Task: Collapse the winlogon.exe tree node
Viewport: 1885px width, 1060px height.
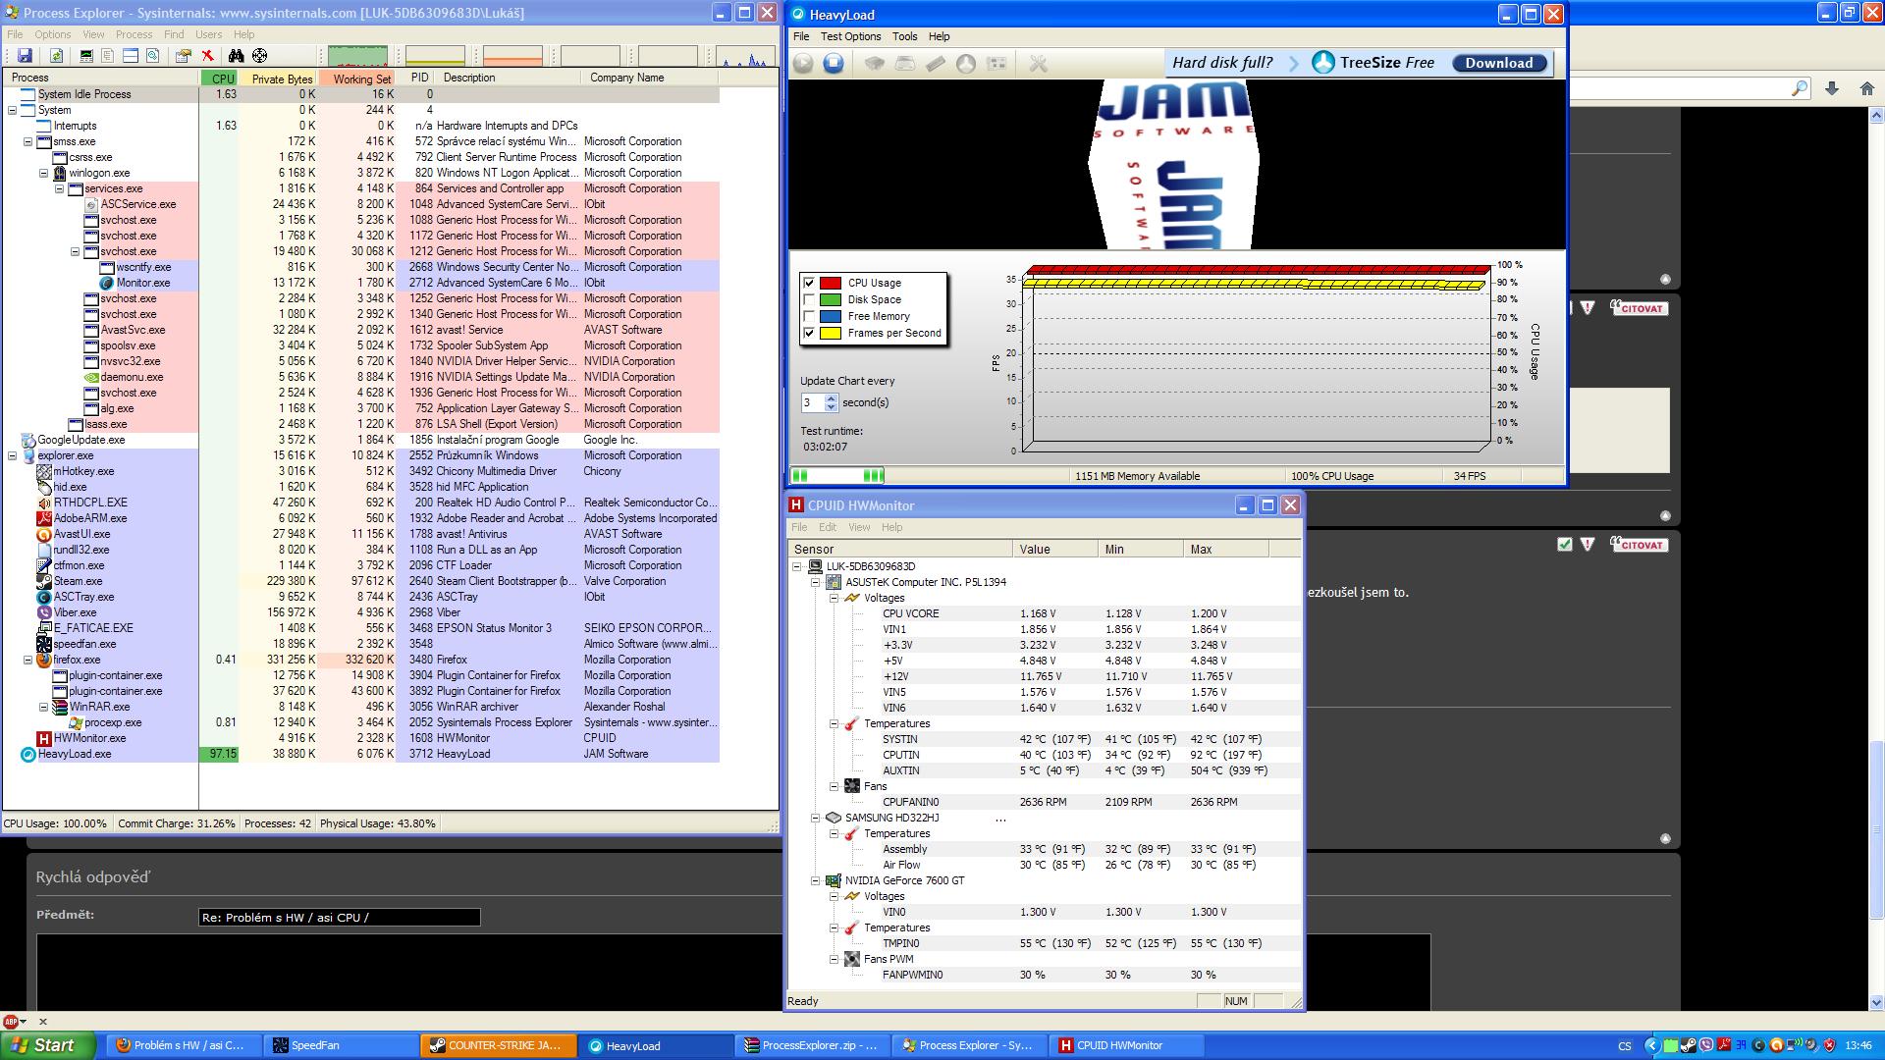Action: (43, 173)
